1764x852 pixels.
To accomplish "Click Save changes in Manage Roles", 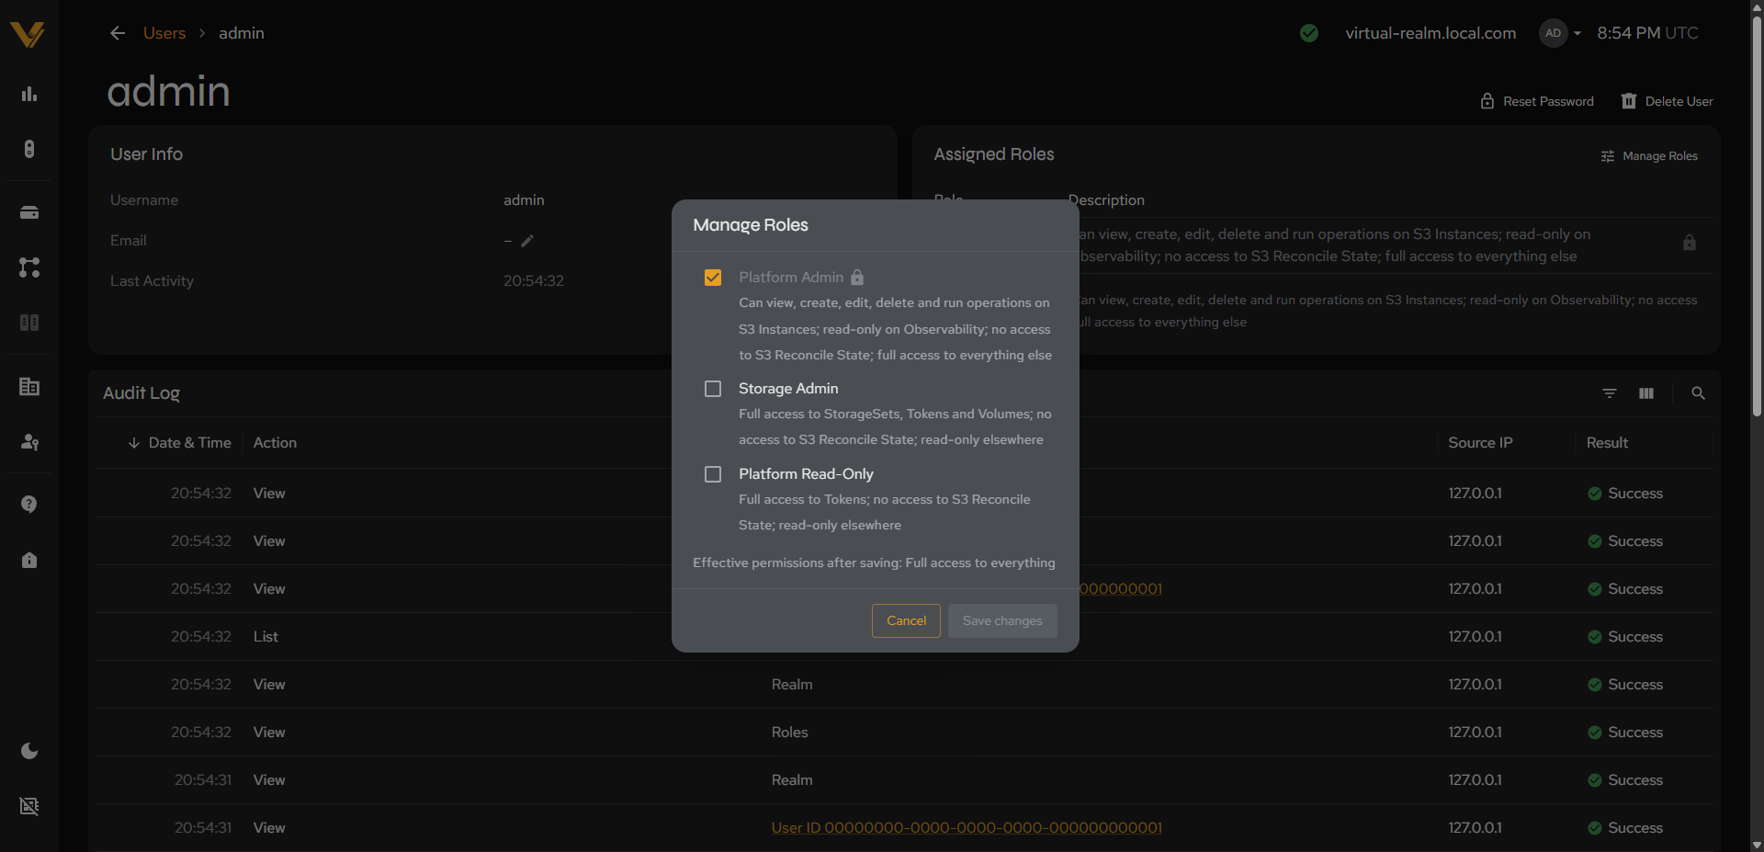I will [1002, 621].
